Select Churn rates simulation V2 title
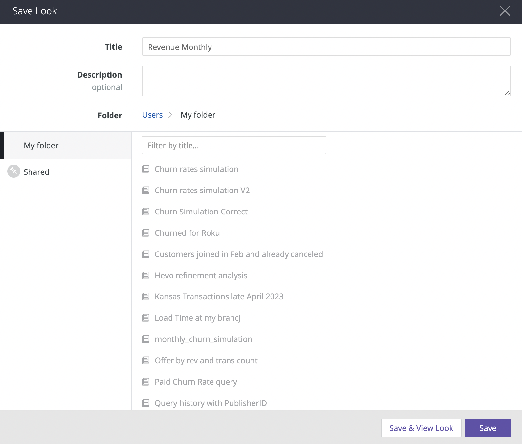Screen dimensions: 522x444 coord(202,191)
